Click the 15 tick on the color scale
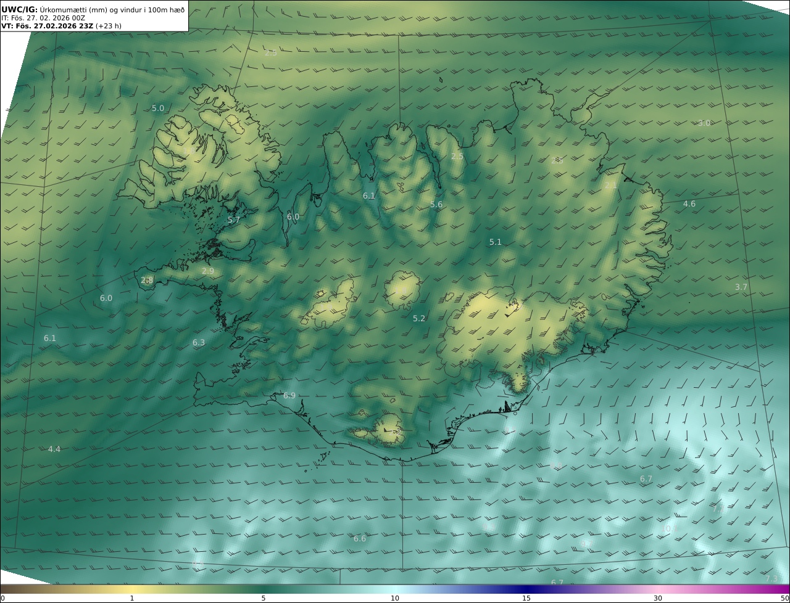Image resolution: width=790 pixels, height=603 pixels. click(x=526, y=597)
